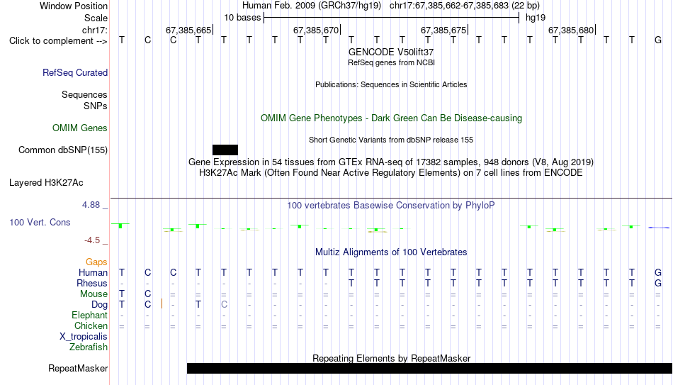Open the Layered H3K27Ac track label

46,183
